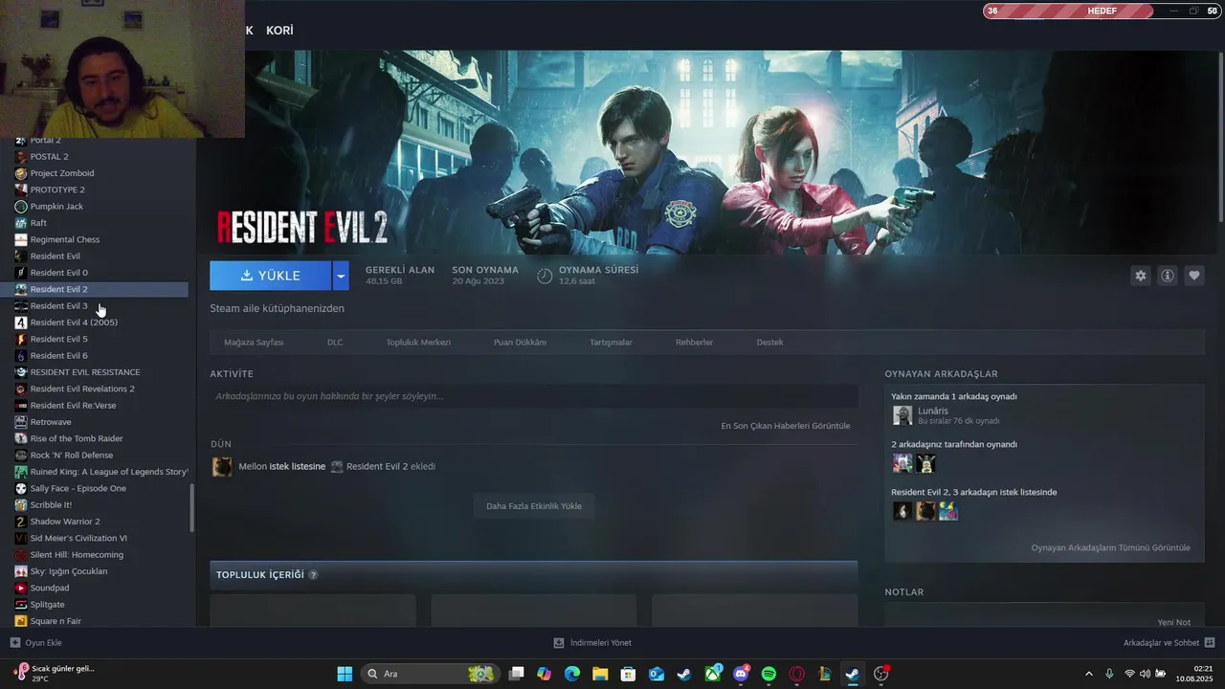Open Xbox app from taskbar
Image resolution: width=1225 pixels, height=689 pixels.
(x=713, y=674)
